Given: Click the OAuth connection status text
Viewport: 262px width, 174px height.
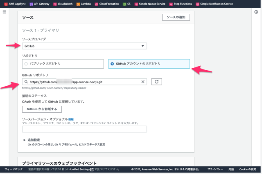Looking at the screenshot, I should [x=54, y=102].
